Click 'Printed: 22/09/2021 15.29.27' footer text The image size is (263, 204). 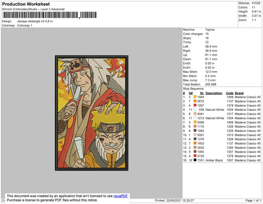[174, 200]
